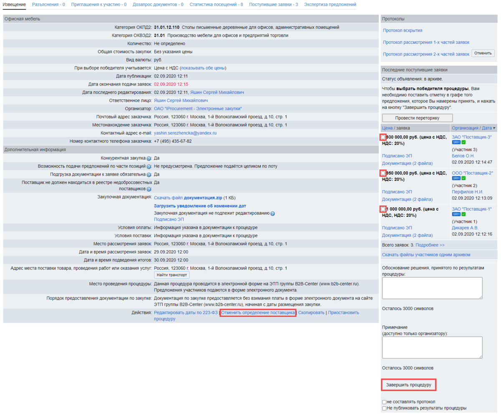Open the Статистика посещений tab
501x417 pixels.
coord(216,4)
